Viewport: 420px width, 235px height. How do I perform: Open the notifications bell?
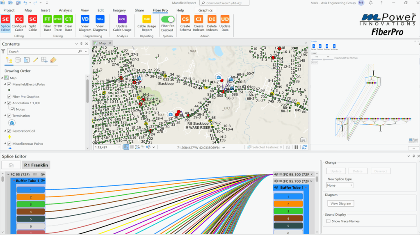point(371,3)
